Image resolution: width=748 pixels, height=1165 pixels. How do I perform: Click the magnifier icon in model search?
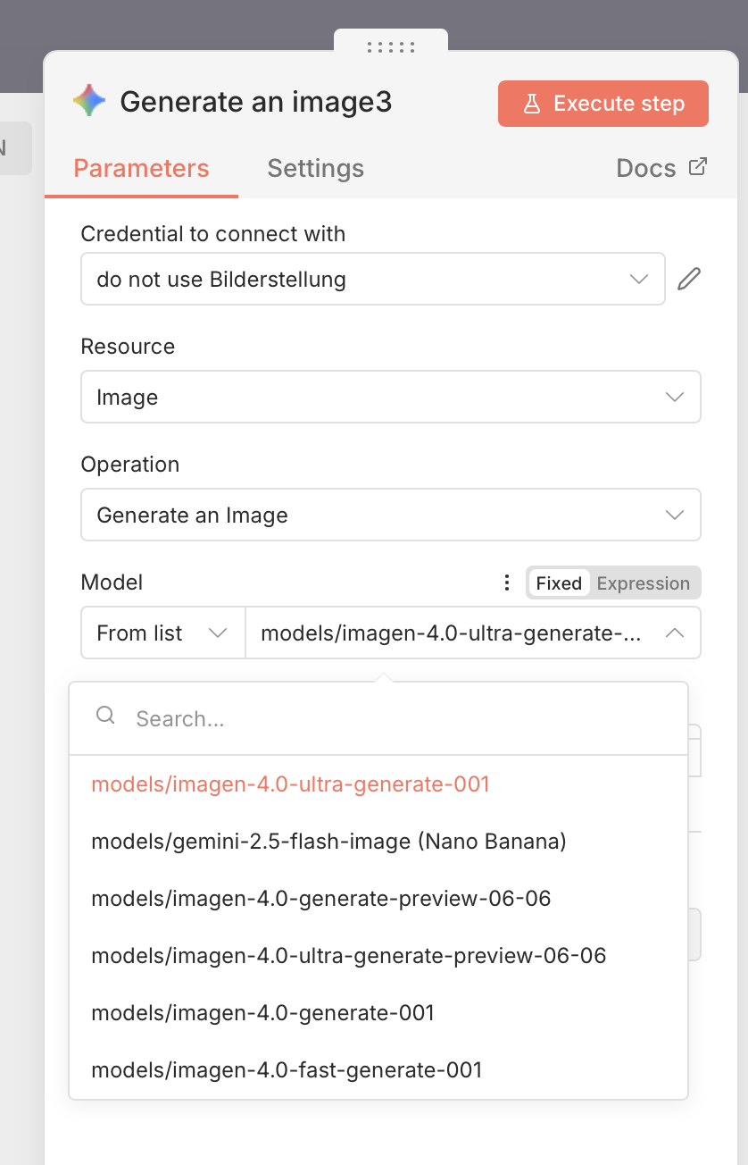tap(105, 716)
